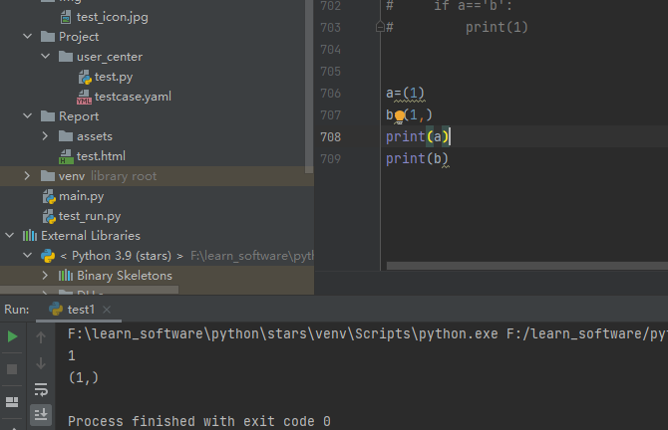Expand the assets folder node

(46, 136)
